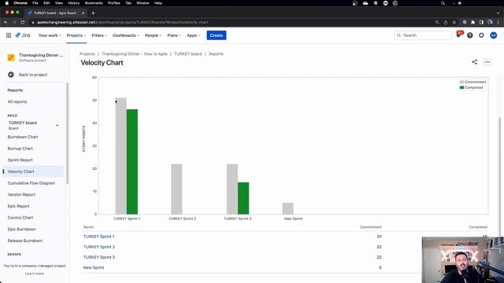Image resolution: width=504 pixels, height=283 pixels.
Task: Open the Your work dropdown
Action: (x=50, y=35)
